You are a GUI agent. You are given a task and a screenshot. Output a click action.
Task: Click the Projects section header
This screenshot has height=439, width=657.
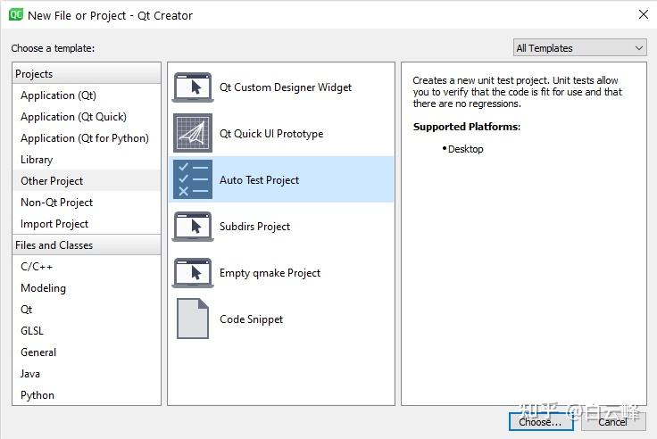click(x=87, y=73)
